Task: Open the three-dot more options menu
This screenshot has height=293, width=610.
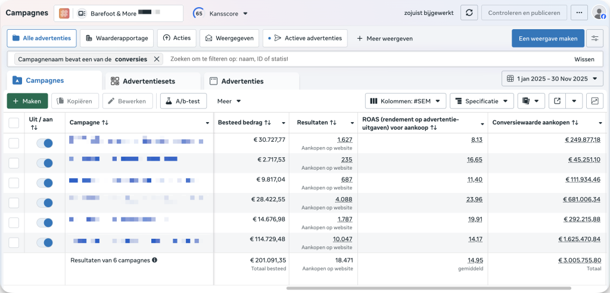Action: tap(578, 13)
